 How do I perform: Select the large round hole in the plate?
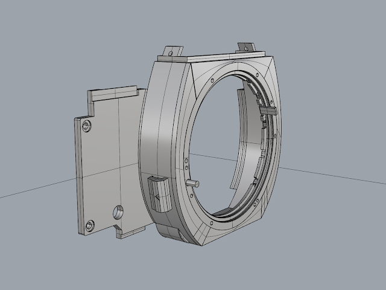tap(118, 213)
